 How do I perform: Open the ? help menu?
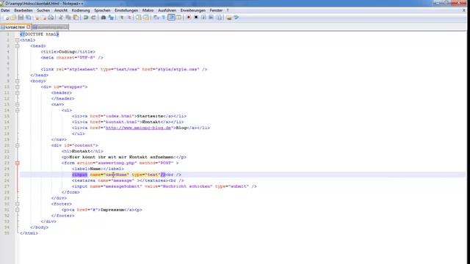(228, 10)
